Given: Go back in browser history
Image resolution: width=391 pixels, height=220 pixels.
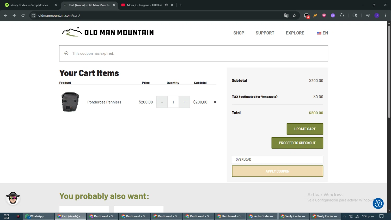Looking at the screenshot, I should 5,15.
